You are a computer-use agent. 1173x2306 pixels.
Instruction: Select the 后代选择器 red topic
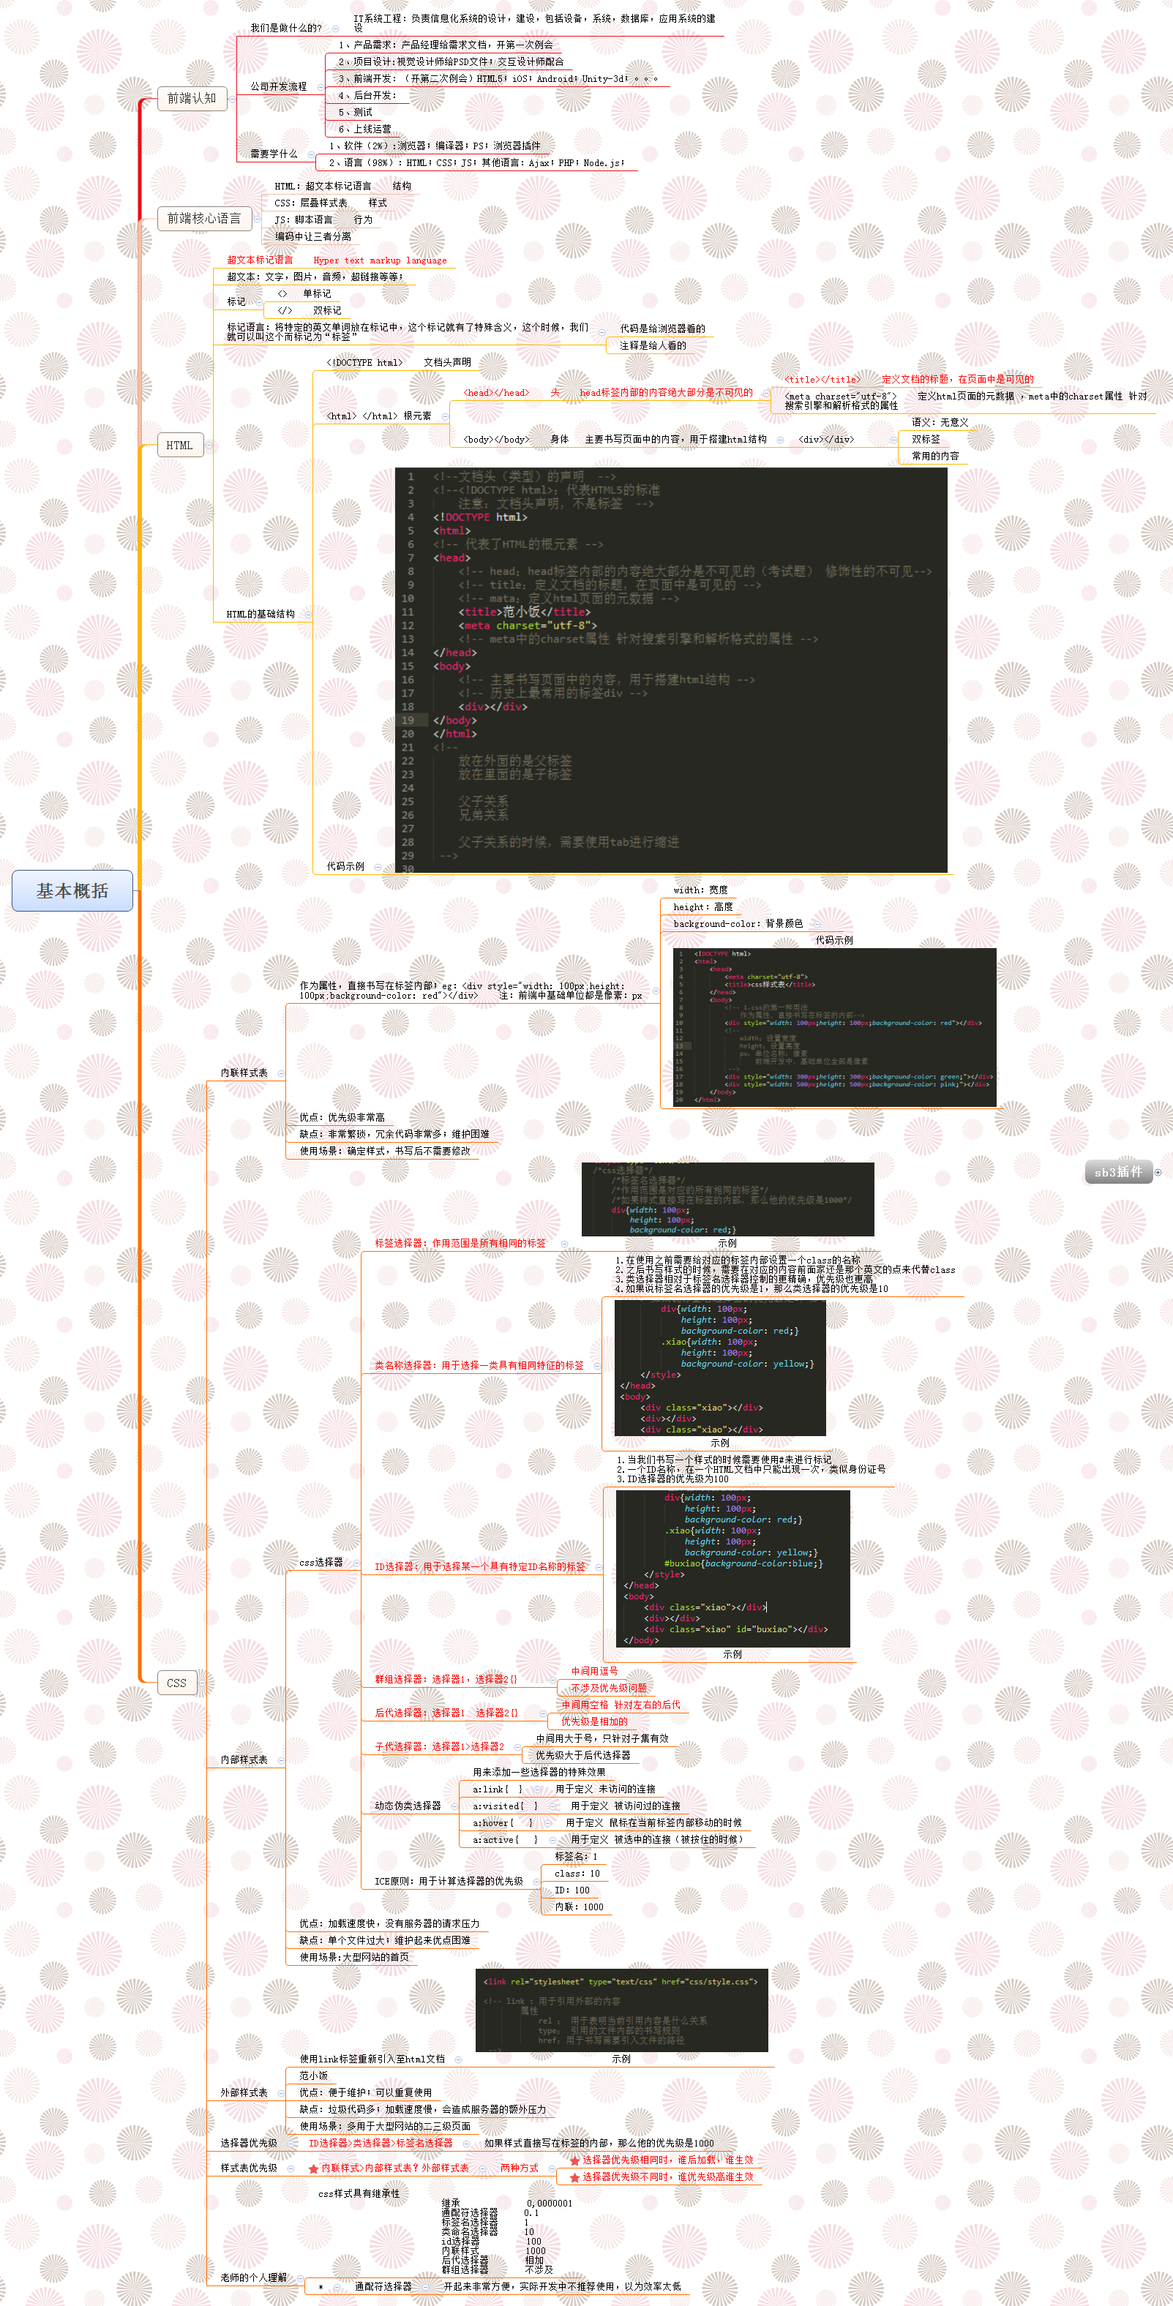(446, 1713)
